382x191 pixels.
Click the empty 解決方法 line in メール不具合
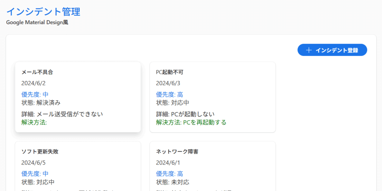pos(34,122)
